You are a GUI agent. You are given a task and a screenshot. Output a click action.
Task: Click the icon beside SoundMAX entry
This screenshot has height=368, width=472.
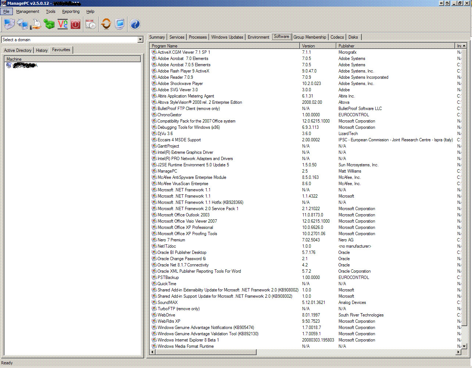pyautogui.click(x=154, y=302)
